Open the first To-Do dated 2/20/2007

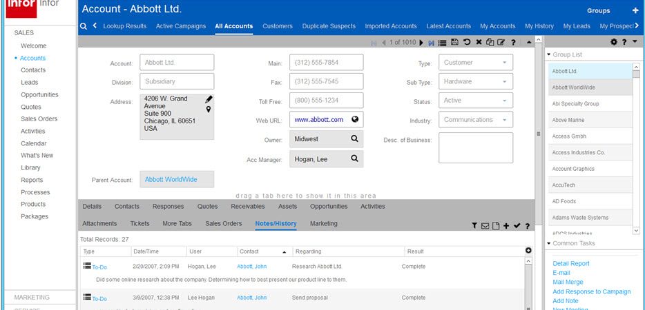[99, 267]
